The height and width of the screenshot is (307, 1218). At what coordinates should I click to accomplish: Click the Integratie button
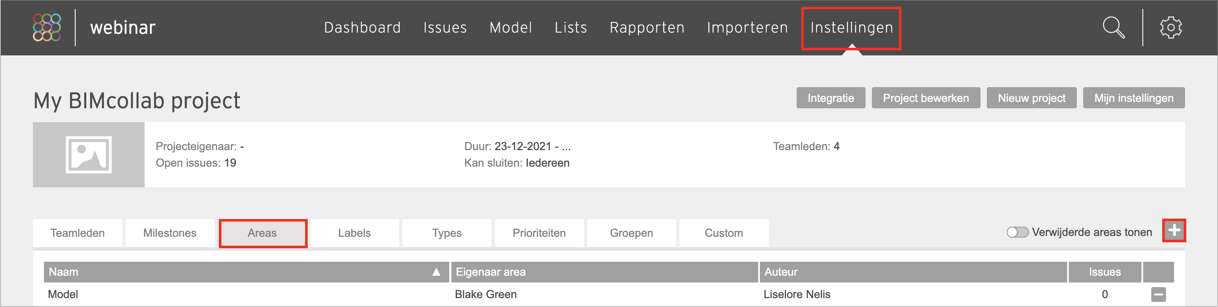point(831,98)
